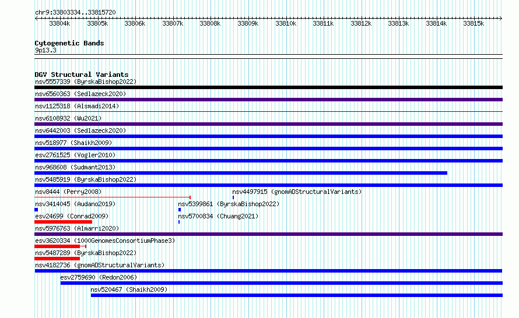Click the 33815k ruler position
This screenshot has width=519, height=318.
point(474,23)
